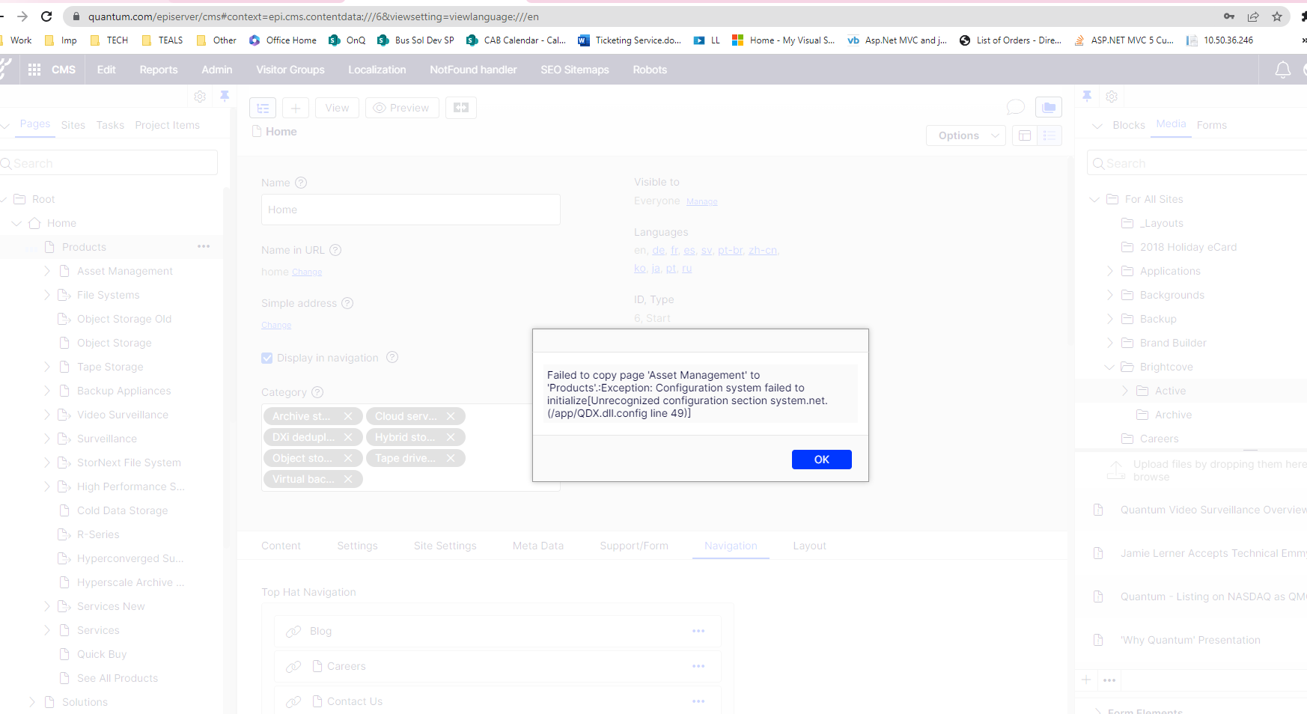Open the Visitor Groups menu
1307x714 pixels.
point(290,70)
